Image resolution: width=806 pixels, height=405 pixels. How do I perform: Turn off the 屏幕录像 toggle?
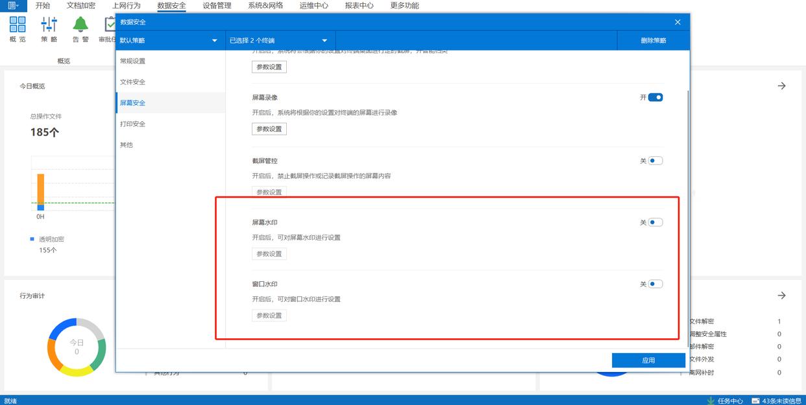click(x=655, y=97)
